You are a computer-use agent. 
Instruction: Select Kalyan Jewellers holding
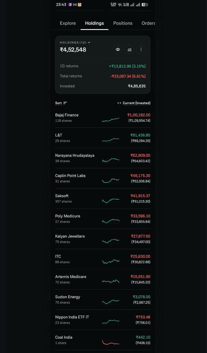103,239
